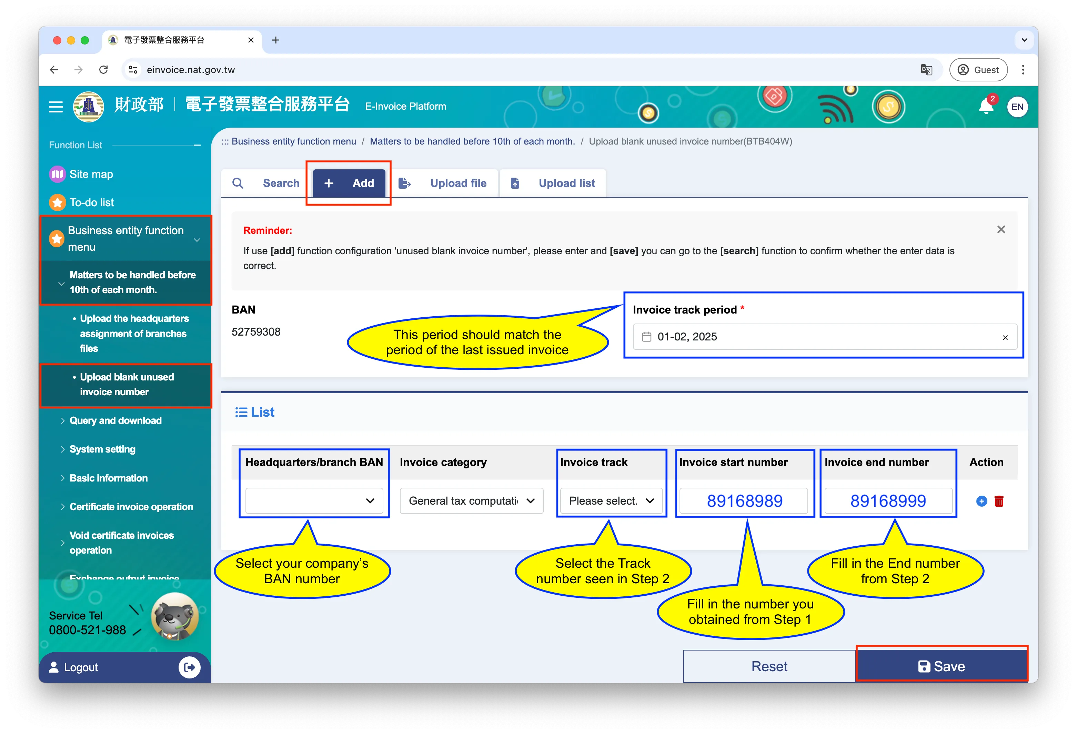Click Service Tel 0800-521-988
This screenshot has width=1077, height=734.
87,623
